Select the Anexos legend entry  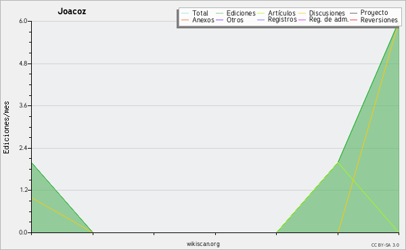tap(198, 20)
